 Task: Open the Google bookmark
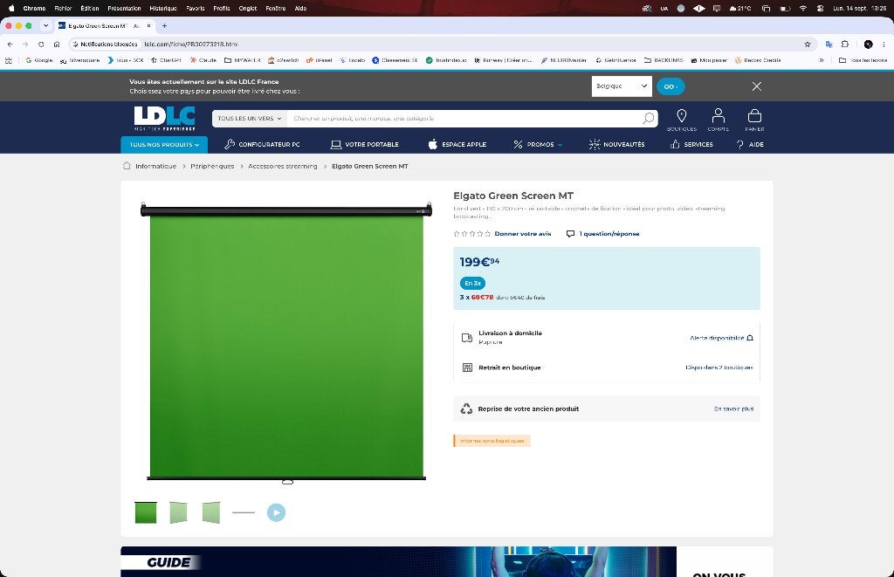[39, 60]
